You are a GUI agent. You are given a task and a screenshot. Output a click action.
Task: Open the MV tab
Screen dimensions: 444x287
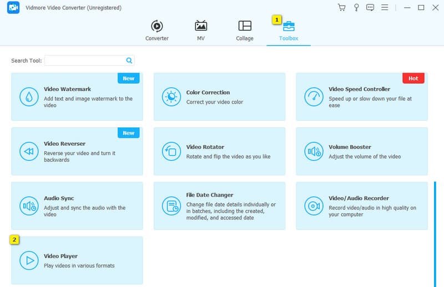click(x=201, y=30)
